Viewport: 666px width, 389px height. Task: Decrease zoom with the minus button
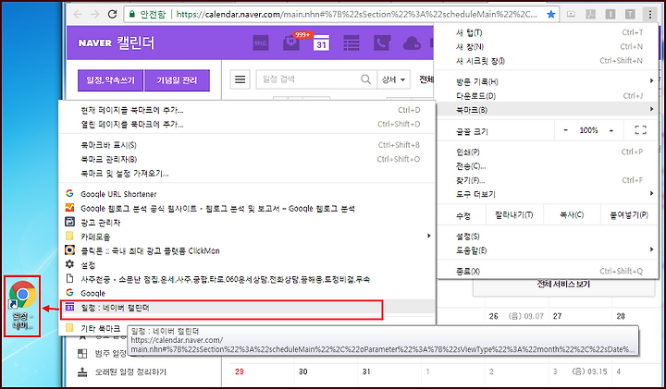[565, 130]
